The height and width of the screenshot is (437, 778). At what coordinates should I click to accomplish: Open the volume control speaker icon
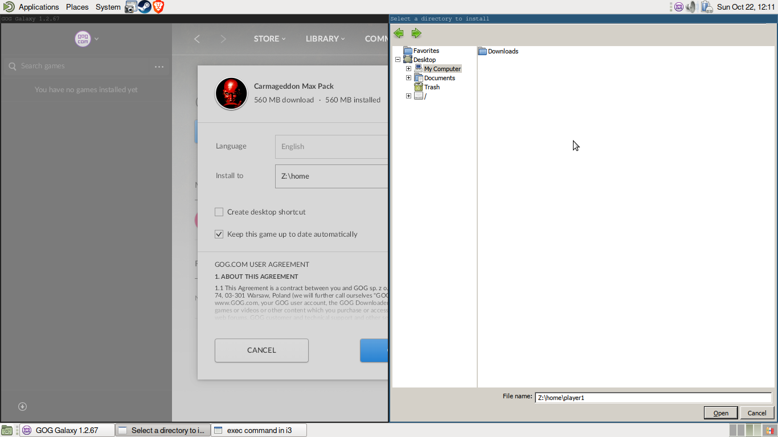tap(691, 7)
